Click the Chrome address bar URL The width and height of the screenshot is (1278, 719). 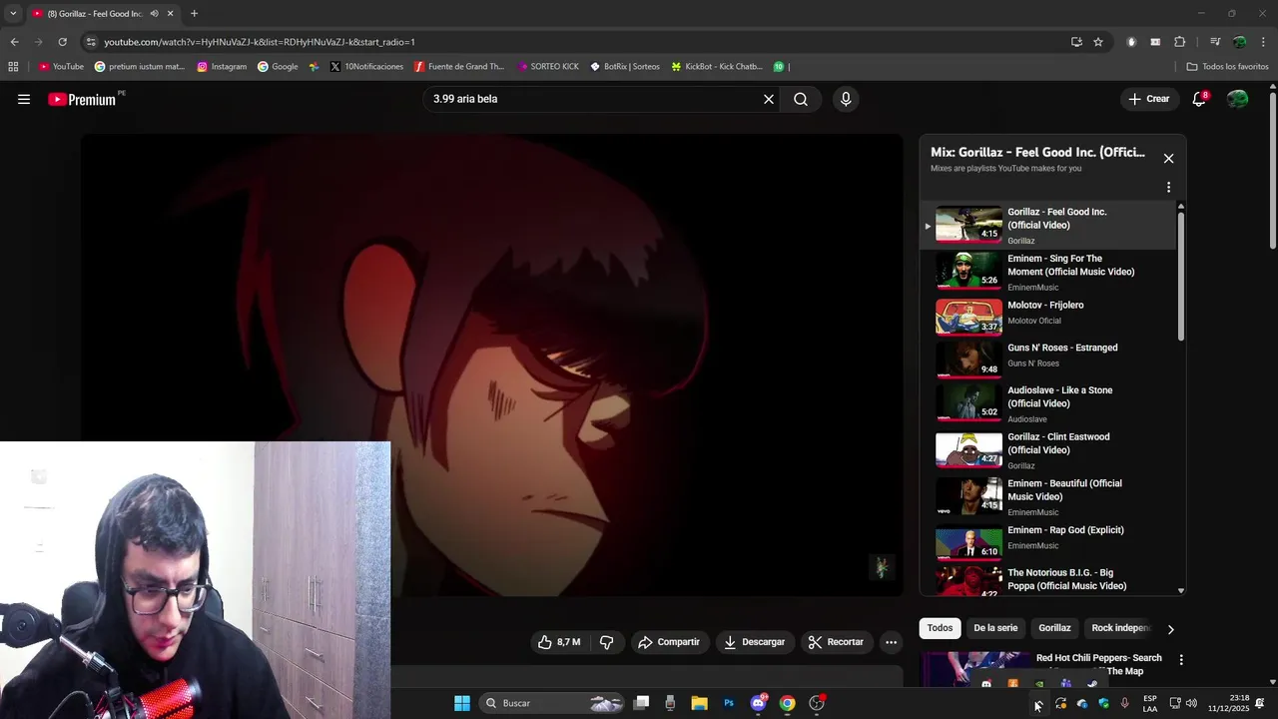click(260, 42)
